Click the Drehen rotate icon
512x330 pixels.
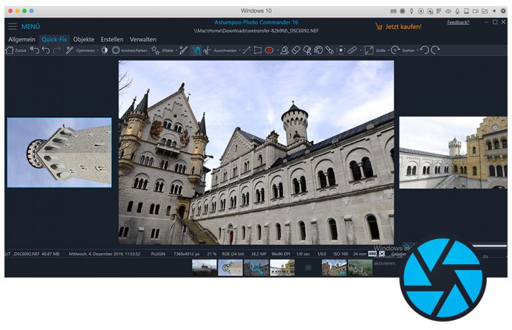click(x=395, y=51)
